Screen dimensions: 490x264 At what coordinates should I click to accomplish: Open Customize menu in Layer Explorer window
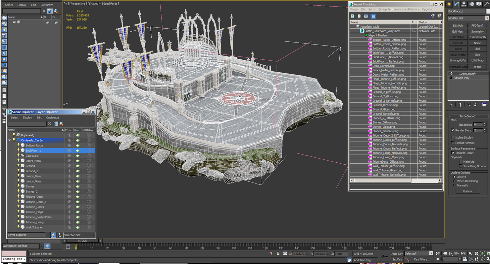52,117
